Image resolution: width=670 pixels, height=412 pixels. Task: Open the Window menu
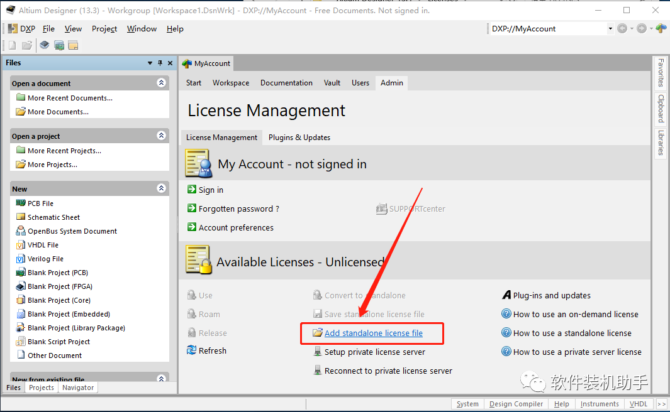click(142, 28)
